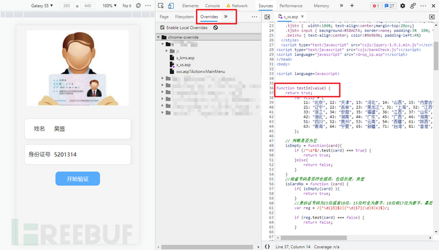Collapse the chrome-override folder

[158, 38]
